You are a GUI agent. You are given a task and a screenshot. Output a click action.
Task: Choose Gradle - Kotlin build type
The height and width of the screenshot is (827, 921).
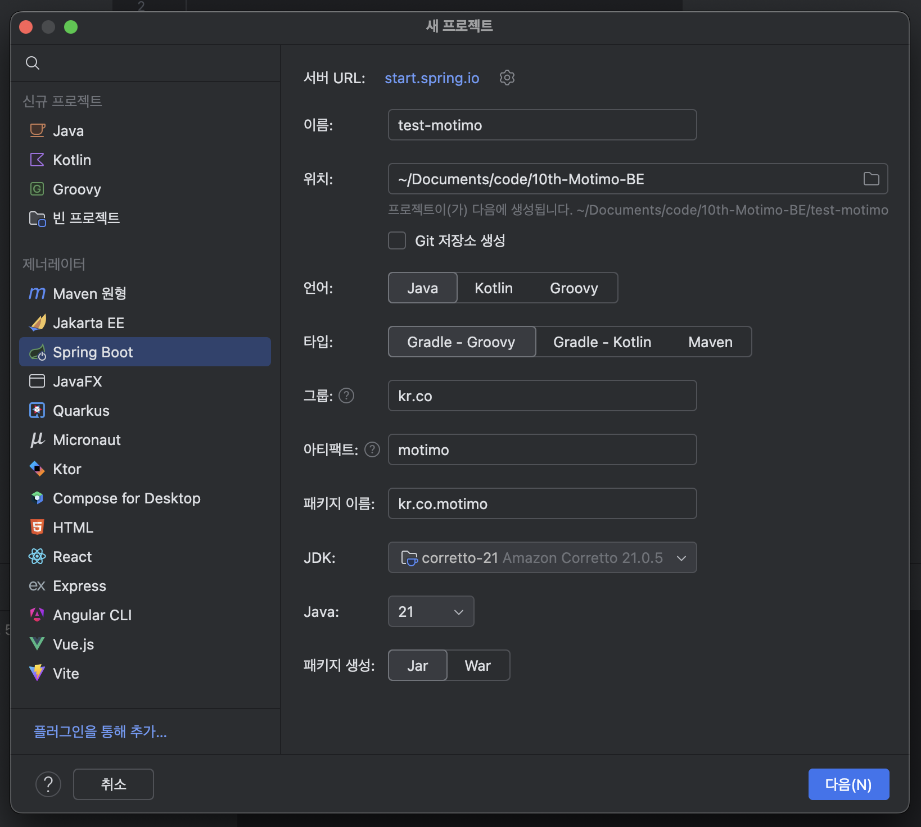click(602, 342)
